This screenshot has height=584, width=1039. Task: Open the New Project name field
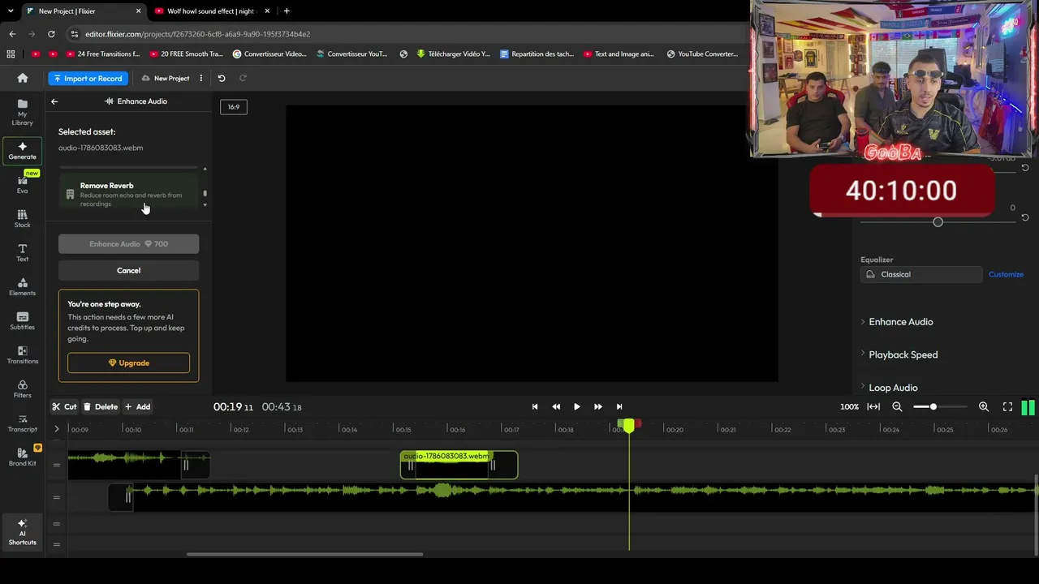(x=172, y=79)
